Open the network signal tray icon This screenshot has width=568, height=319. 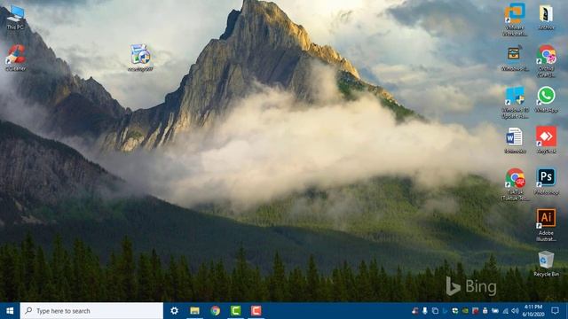tap(505, 311)
